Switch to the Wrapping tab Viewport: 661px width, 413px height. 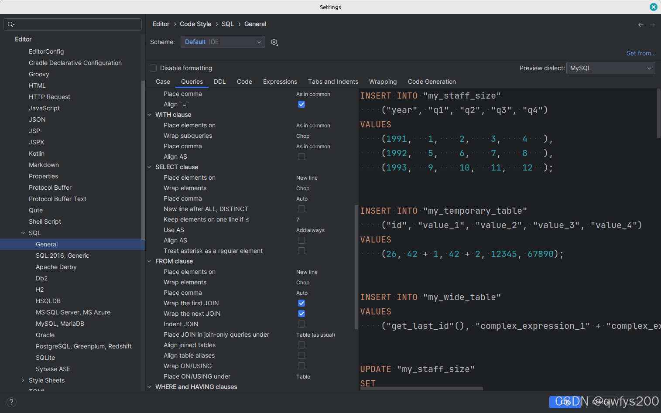pos(383,82)
